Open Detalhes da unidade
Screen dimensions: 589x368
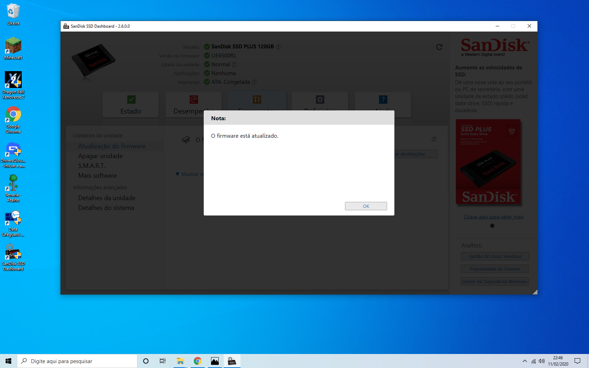(x=107, y=198)
